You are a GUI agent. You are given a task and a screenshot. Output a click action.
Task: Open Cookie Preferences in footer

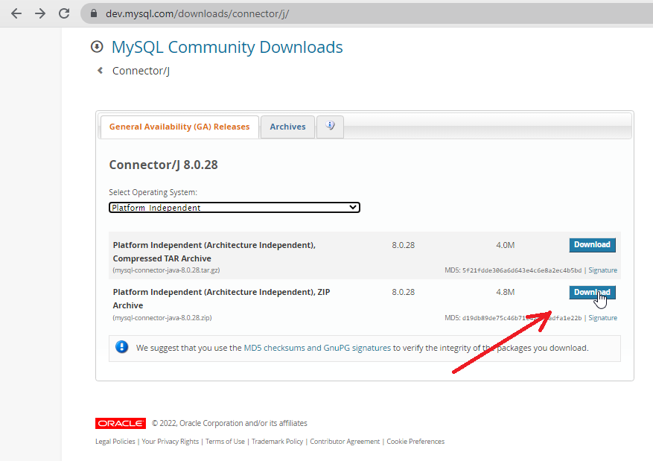click(x=415, y=442)
